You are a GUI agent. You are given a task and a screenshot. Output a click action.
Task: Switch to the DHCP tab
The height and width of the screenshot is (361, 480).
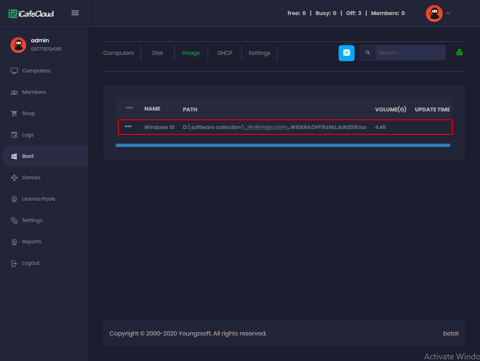coord(224,53)
